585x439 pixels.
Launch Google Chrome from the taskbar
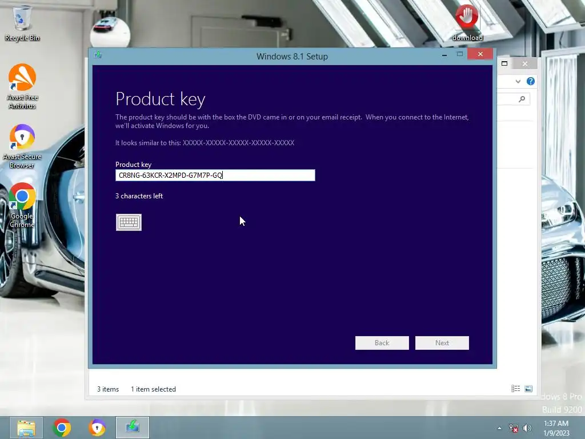(x=62, y=428)
